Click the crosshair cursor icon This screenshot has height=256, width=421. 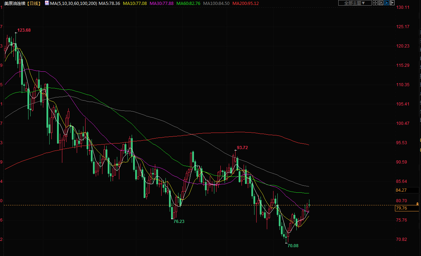point(375,3)
